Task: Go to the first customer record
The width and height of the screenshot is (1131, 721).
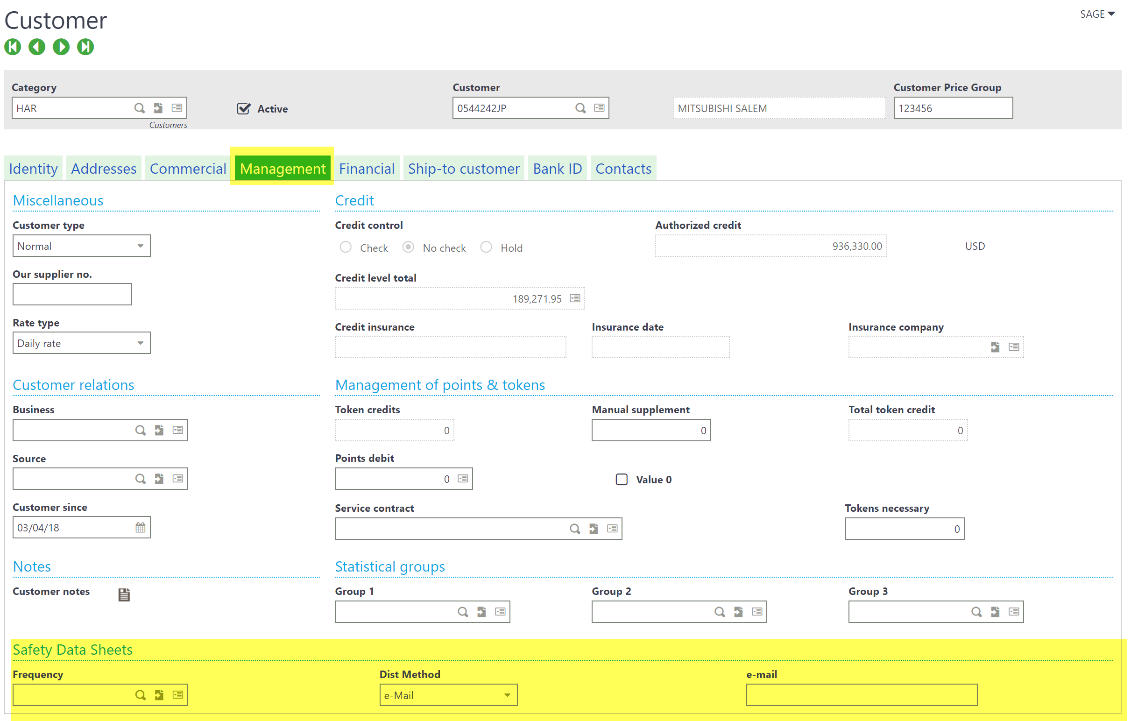Action: click(x=13, y=47)
